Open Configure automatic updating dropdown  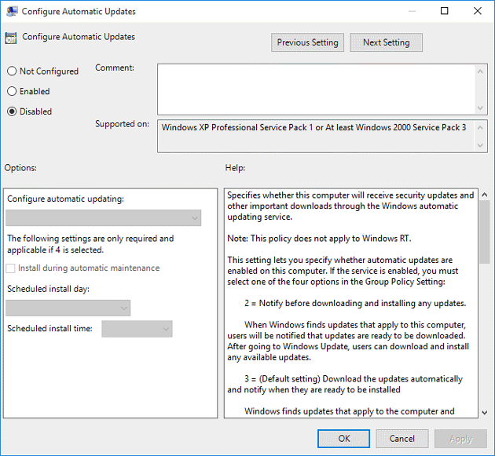click(104, 218)
